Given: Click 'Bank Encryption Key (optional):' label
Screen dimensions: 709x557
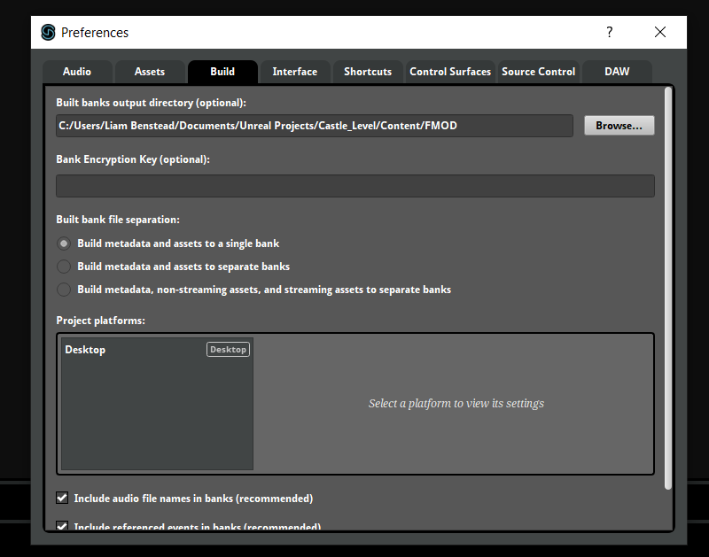Looking at the screenshot, I should click(133, 159).
